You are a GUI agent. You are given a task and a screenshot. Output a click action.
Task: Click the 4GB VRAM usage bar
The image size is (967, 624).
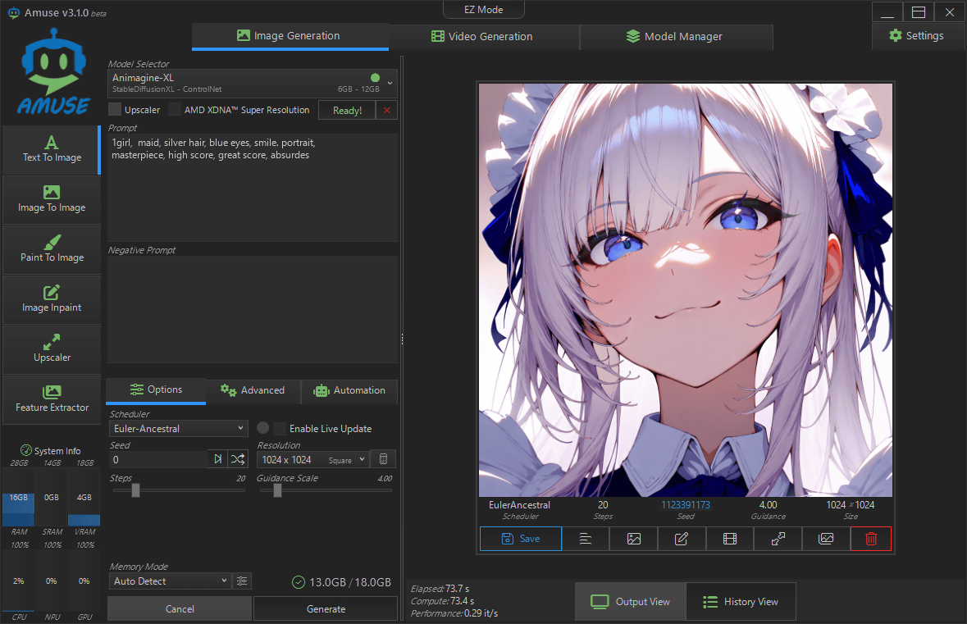point(84,497)
